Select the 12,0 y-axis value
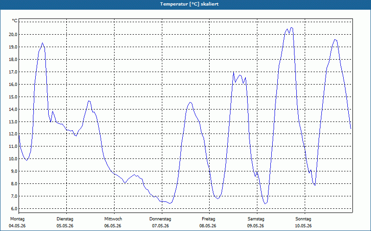The image size is (371, 231). 13,134
